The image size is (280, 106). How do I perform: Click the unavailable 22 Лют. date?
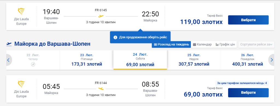[x=33, y=60]
